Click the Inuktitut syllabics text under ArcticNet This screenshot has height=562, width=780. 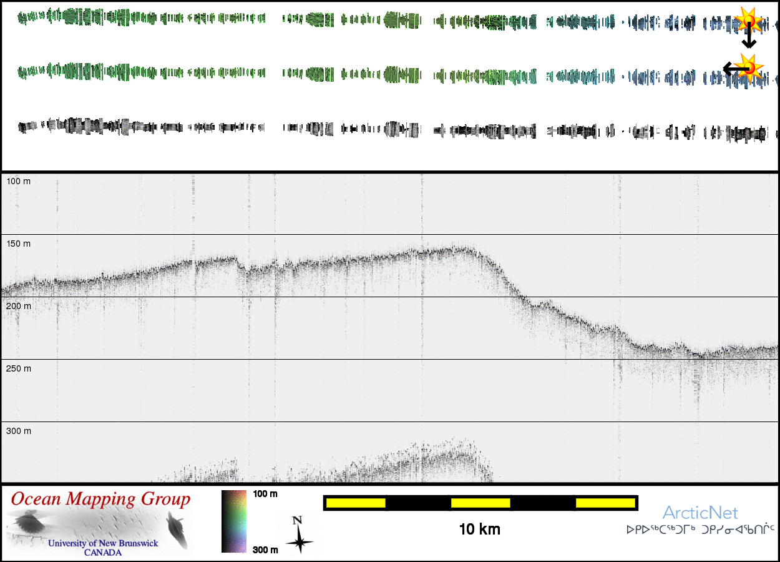point(700,530)
